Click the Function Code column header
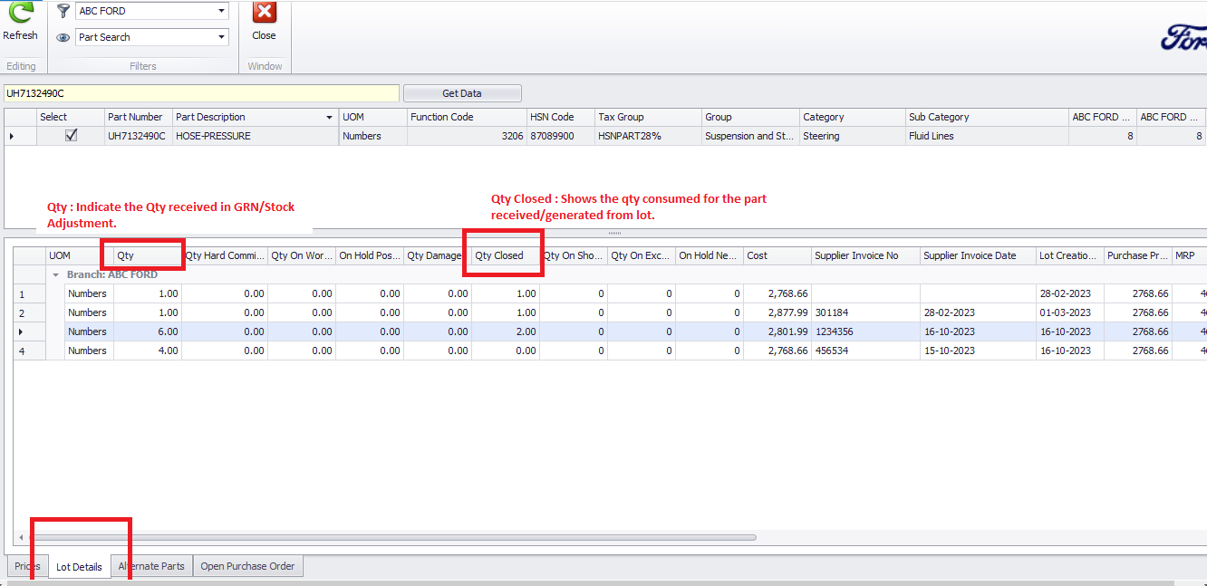The width and height of the screenshot is (1207, 586). coord(466,117)
